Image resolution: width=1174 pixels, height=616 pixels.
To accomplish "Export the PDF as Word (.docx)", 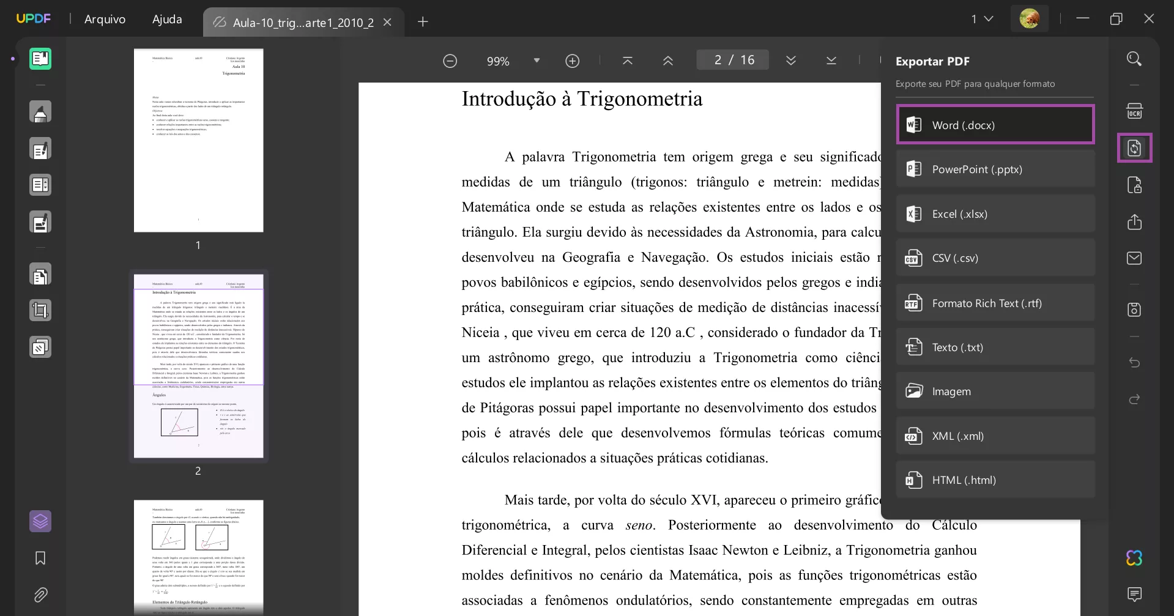I will click(995, 124).
